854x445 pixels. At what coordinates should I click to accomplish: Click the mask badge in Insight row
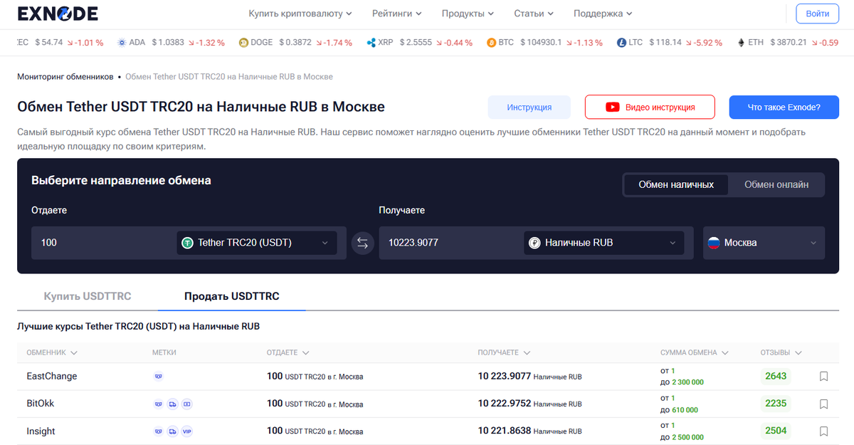tap(159, 431)
